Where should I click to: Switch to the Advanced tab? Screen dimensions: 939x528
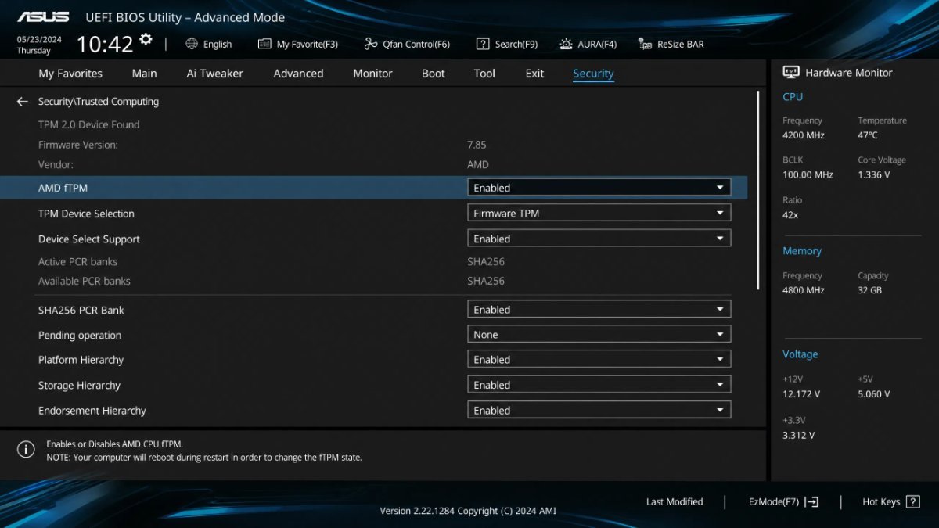tap(298, 74)
